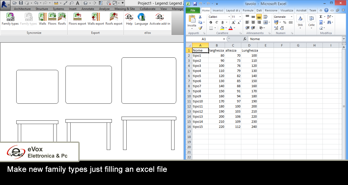Expand the Incolla paste options arrow
The image size is (348, 185).
(192, 28)
